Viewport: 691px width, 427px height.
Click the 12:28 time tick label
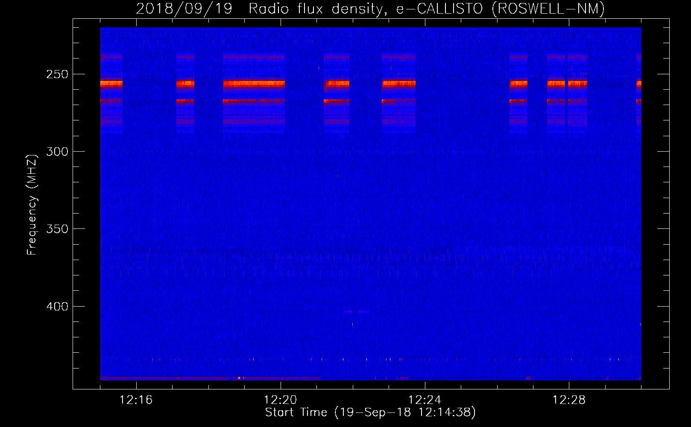569,400
